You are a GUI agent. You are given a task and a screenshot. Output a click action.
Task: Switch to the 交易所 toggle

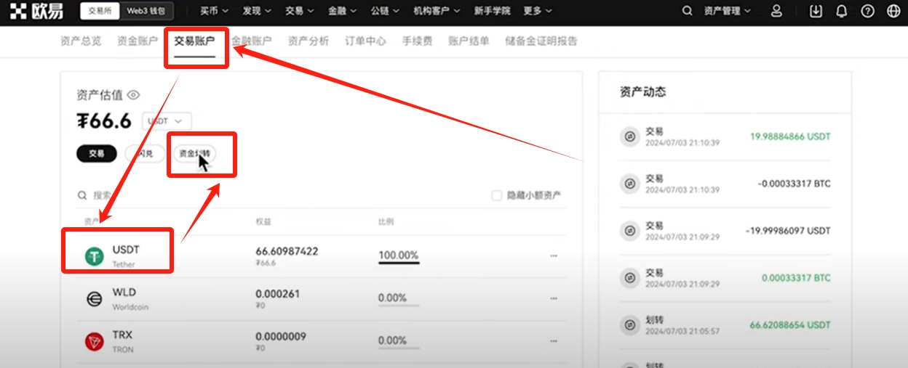pos(99,11)
